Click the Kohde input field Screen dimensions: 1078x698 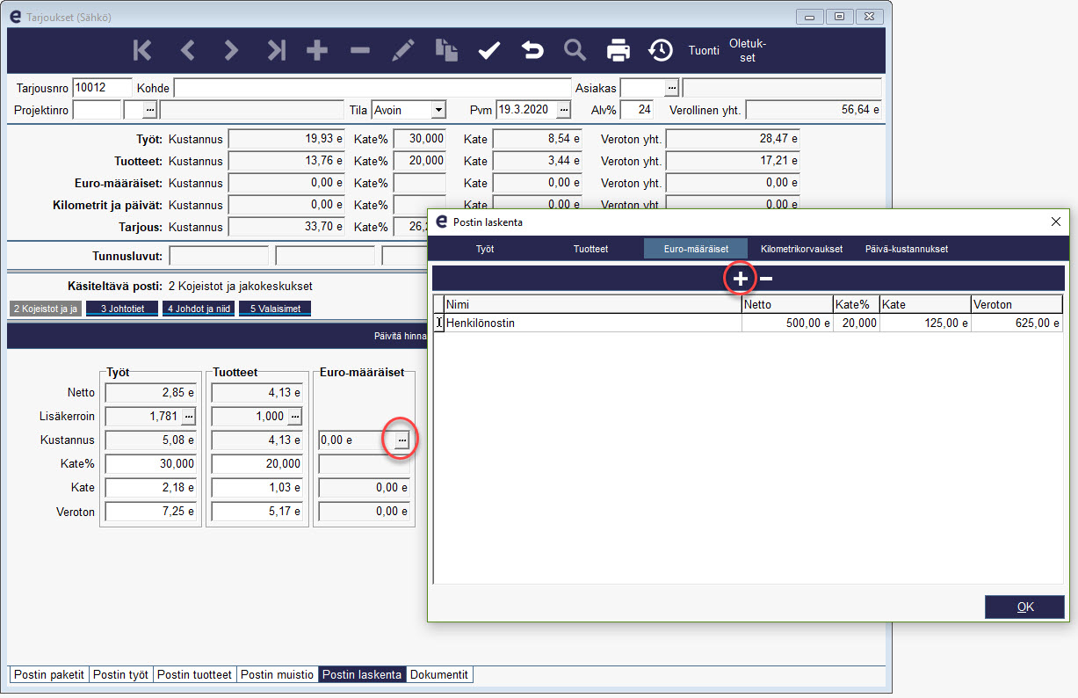(373, 88)
